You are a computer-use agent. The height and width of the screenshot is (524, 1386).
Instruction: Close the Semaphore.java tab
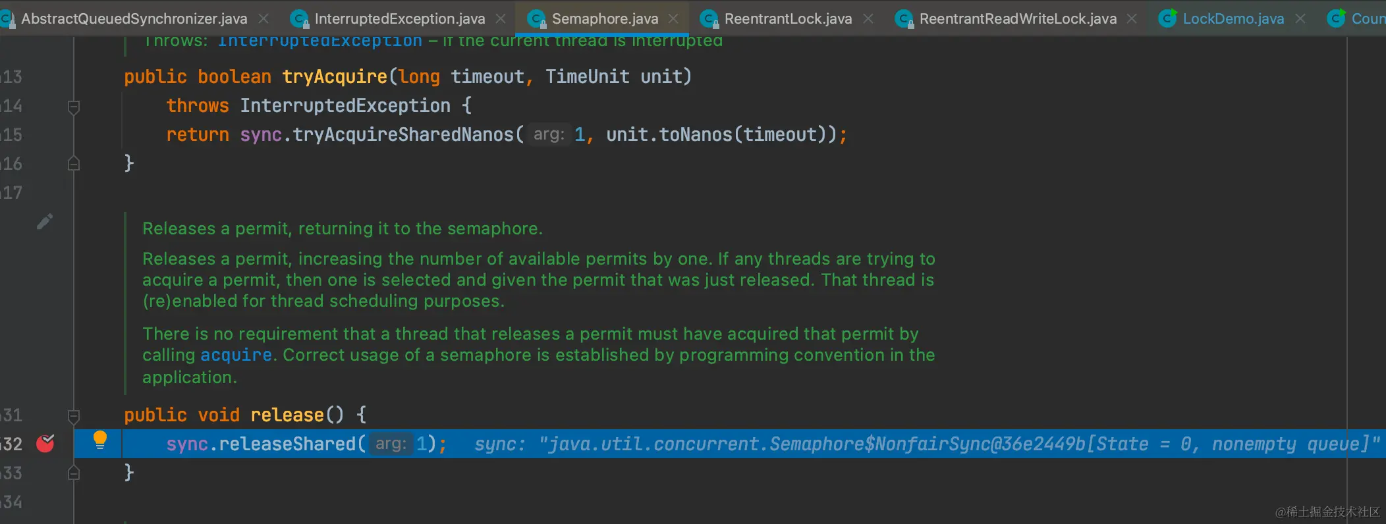[x=673, y=18]
